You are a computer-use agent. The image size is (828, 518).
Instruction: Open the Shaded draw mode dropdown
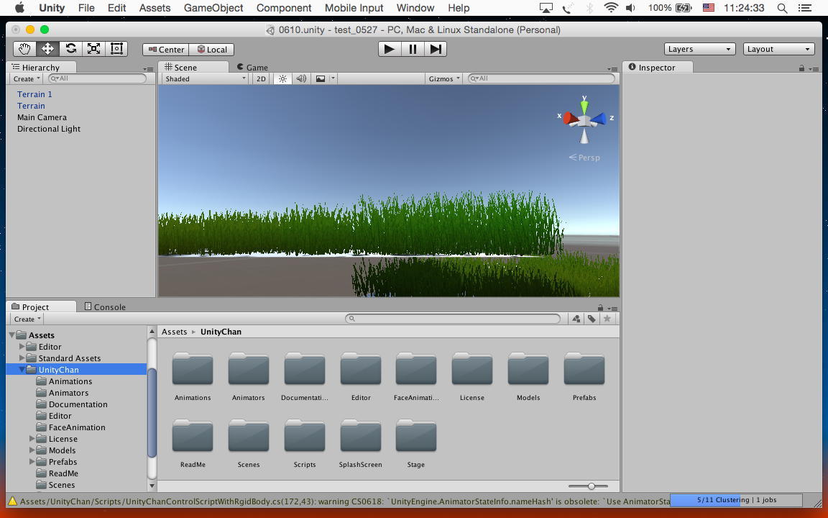coord(204,78)
